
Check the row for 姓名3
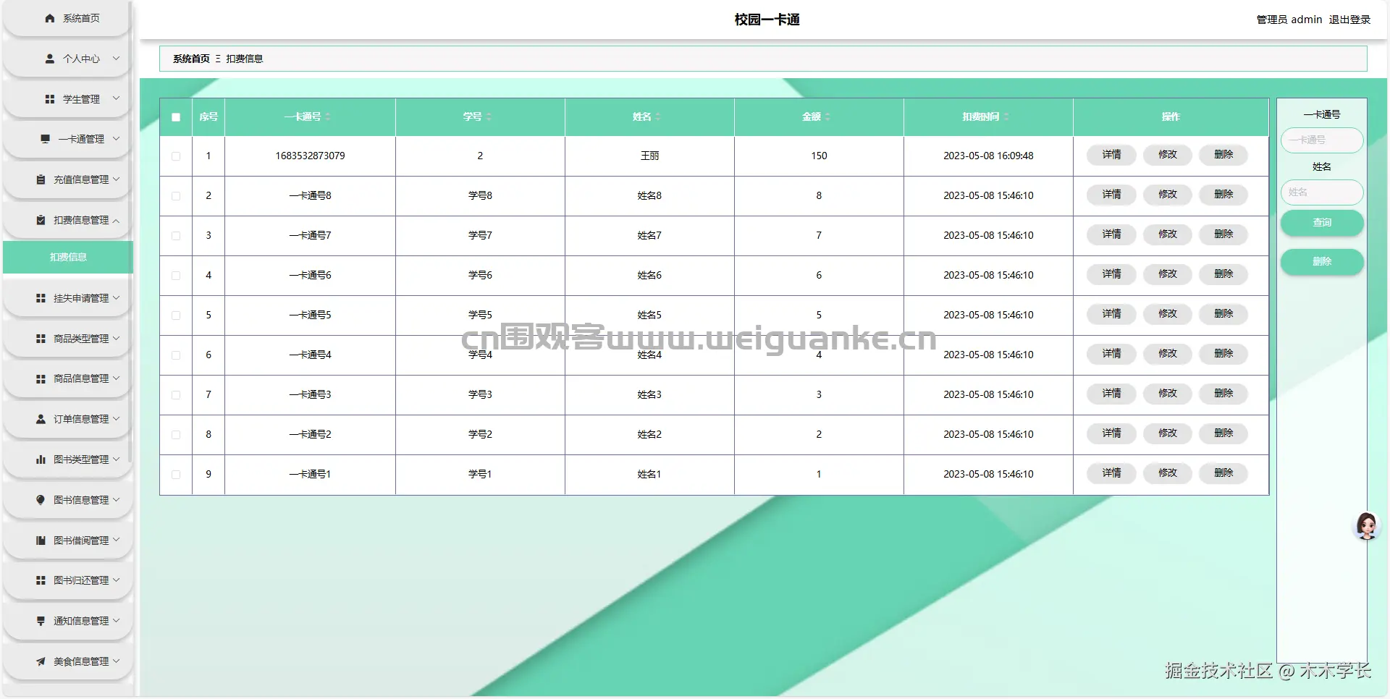point(176,395)
